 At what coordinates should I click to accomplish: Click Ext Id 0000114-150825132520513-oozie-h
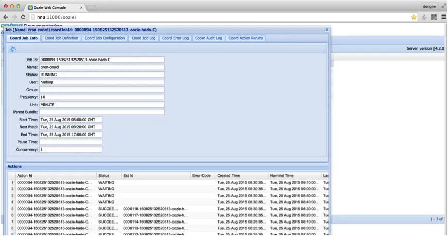point(155,222)
